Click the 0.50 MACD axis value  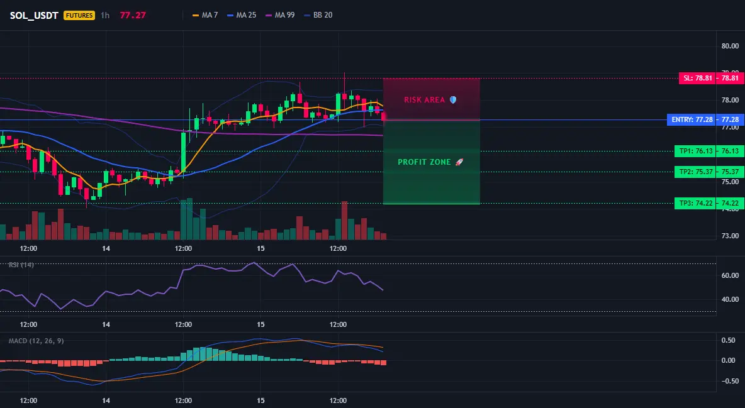(729, 341)
